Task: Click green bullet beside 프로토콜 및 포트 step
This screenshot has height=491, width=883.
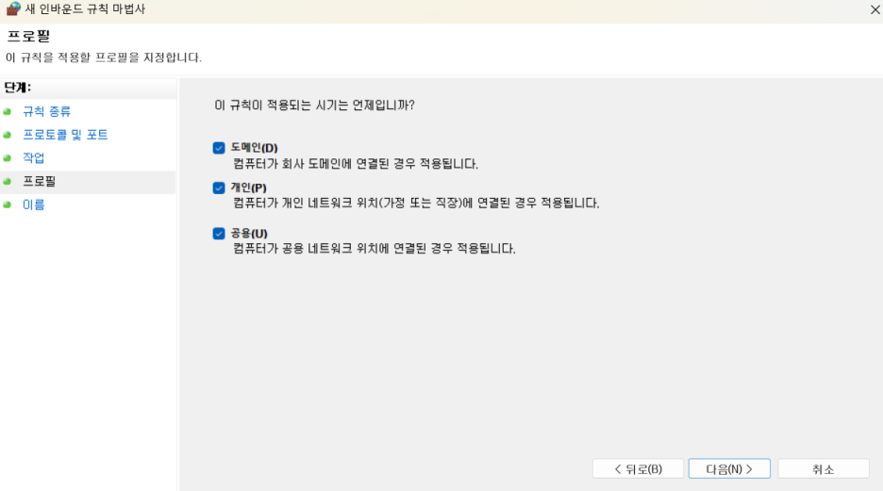Action: tap(8, 135)
